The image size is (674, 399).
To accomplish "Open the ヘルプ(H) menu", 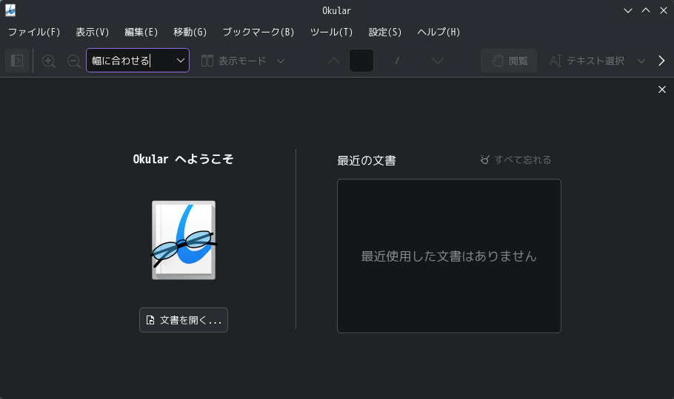I will [438, 33].
